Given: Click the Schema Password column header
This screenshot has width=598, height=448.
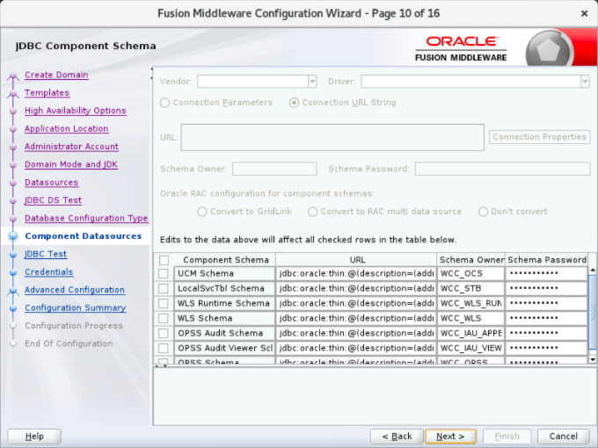Looking at the screenshot, I should click(547, 260).
